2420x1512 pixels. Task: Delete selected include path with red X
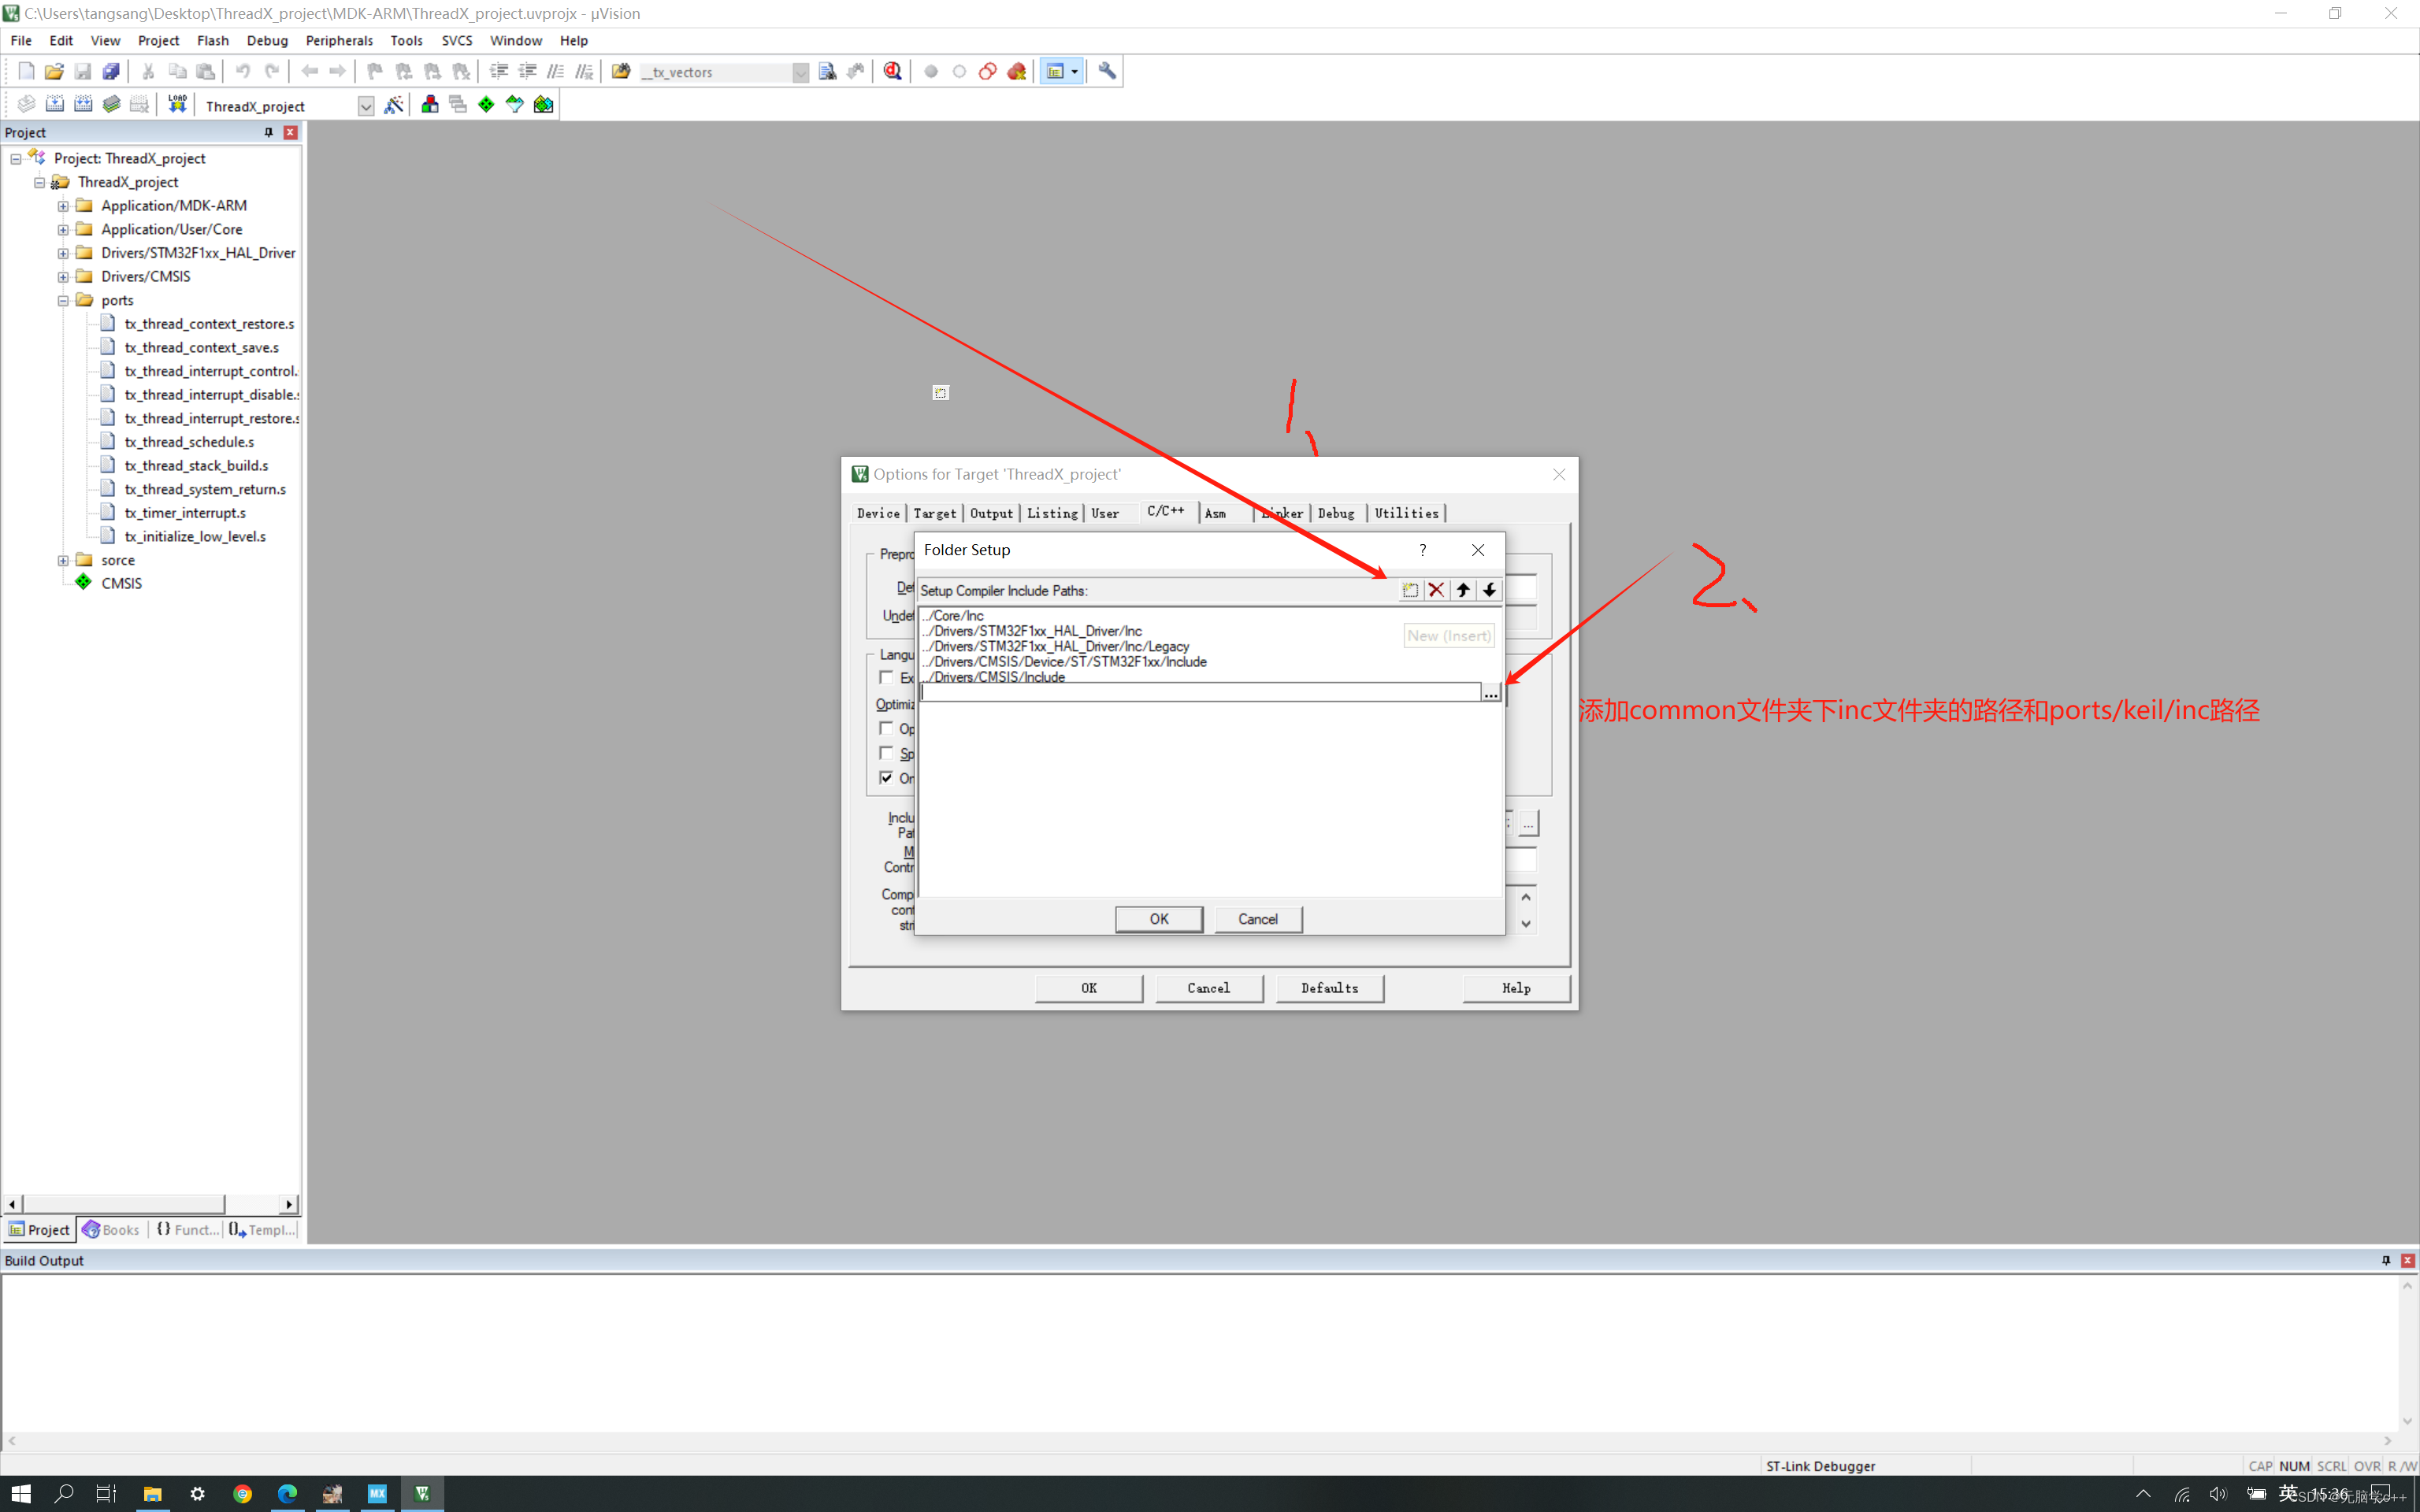[1436, 590]
